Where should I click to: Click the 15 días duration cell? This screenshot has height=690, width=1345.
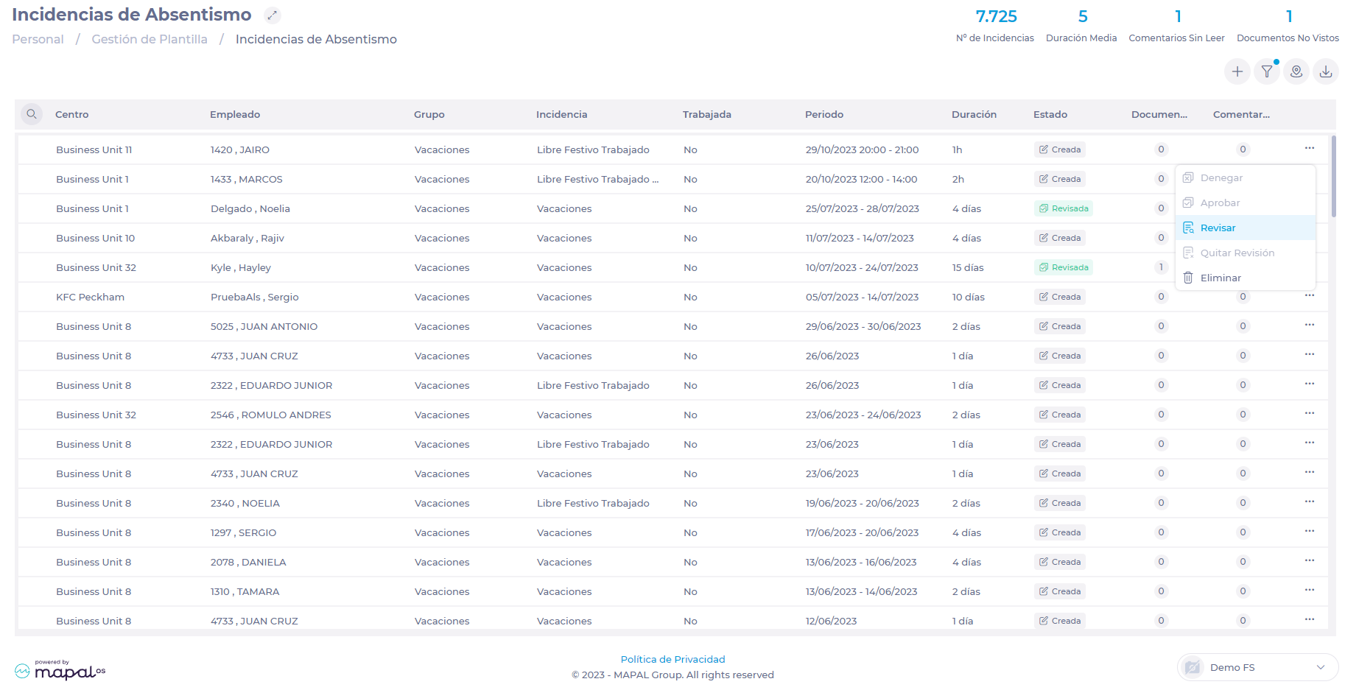click(x=968, y=267)
